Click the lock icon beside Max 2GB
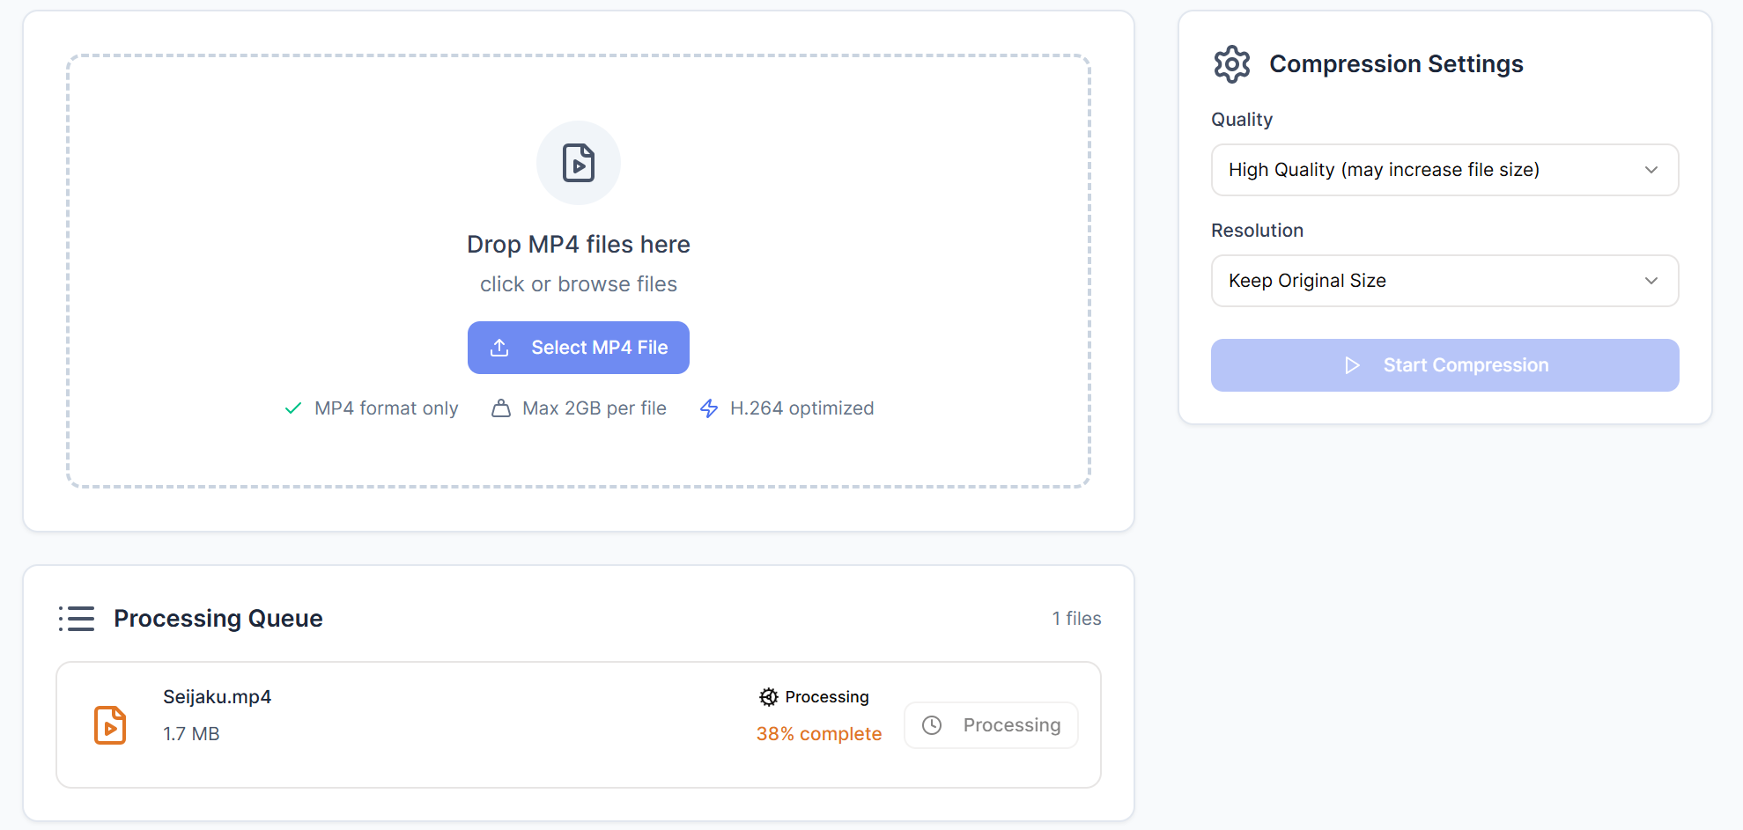The image size is (1743, 830). [x=501, y=408]
